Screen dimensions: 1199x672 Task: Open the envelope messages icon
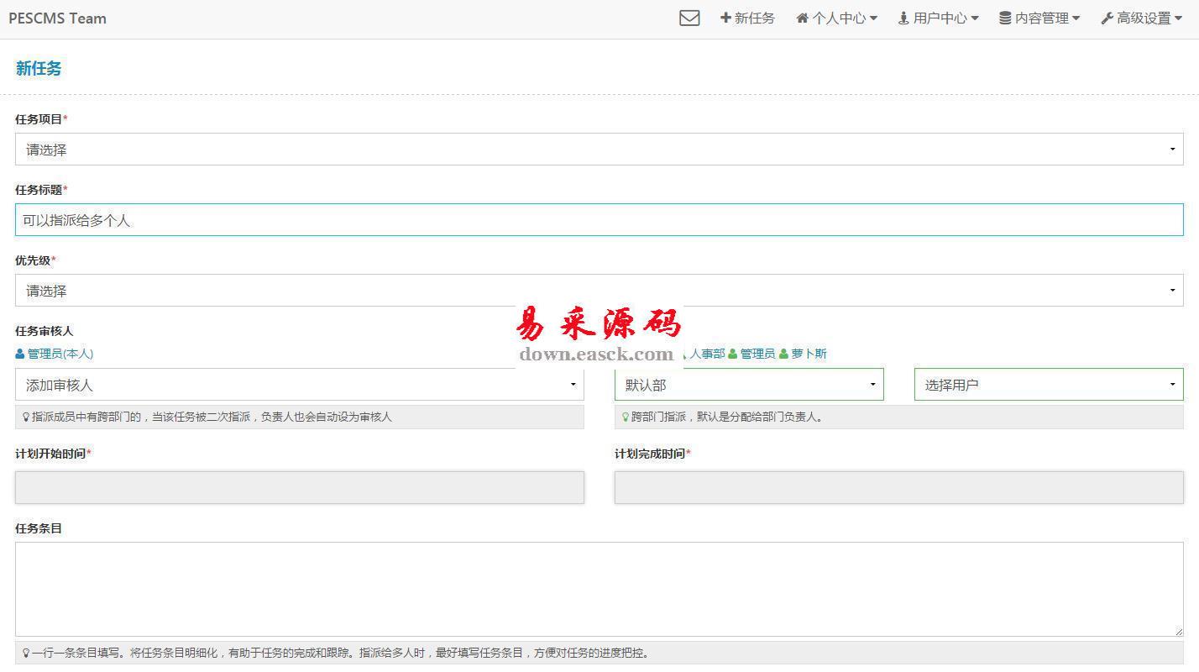[689, 18]
